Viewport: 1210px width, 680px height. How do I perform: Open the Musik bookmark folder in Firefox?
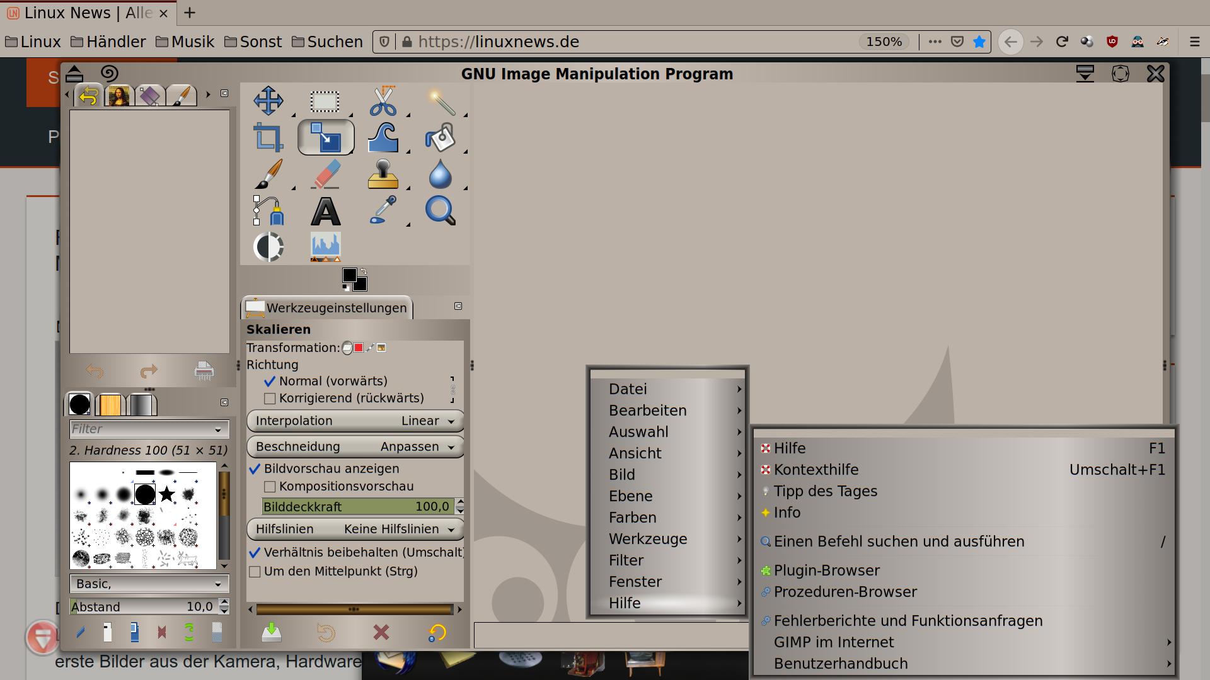coord(185,42)
